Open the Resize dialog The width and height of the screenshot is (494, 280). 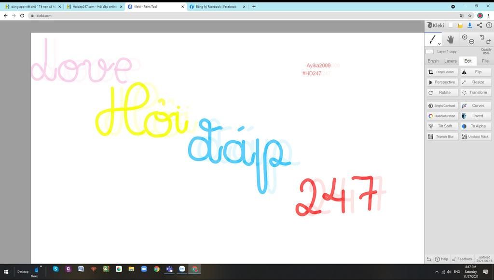point(476,82)
